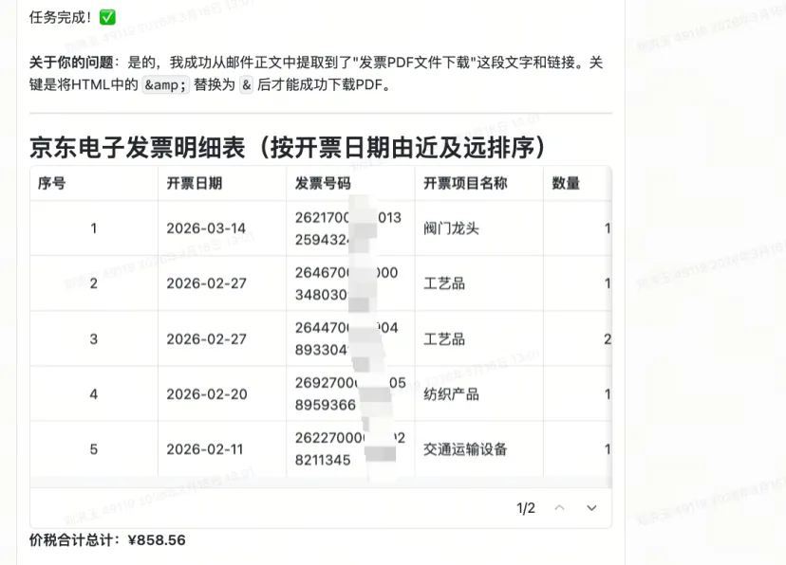Click serial number 1 in the table
786x565 pixels.
point(94,228)
